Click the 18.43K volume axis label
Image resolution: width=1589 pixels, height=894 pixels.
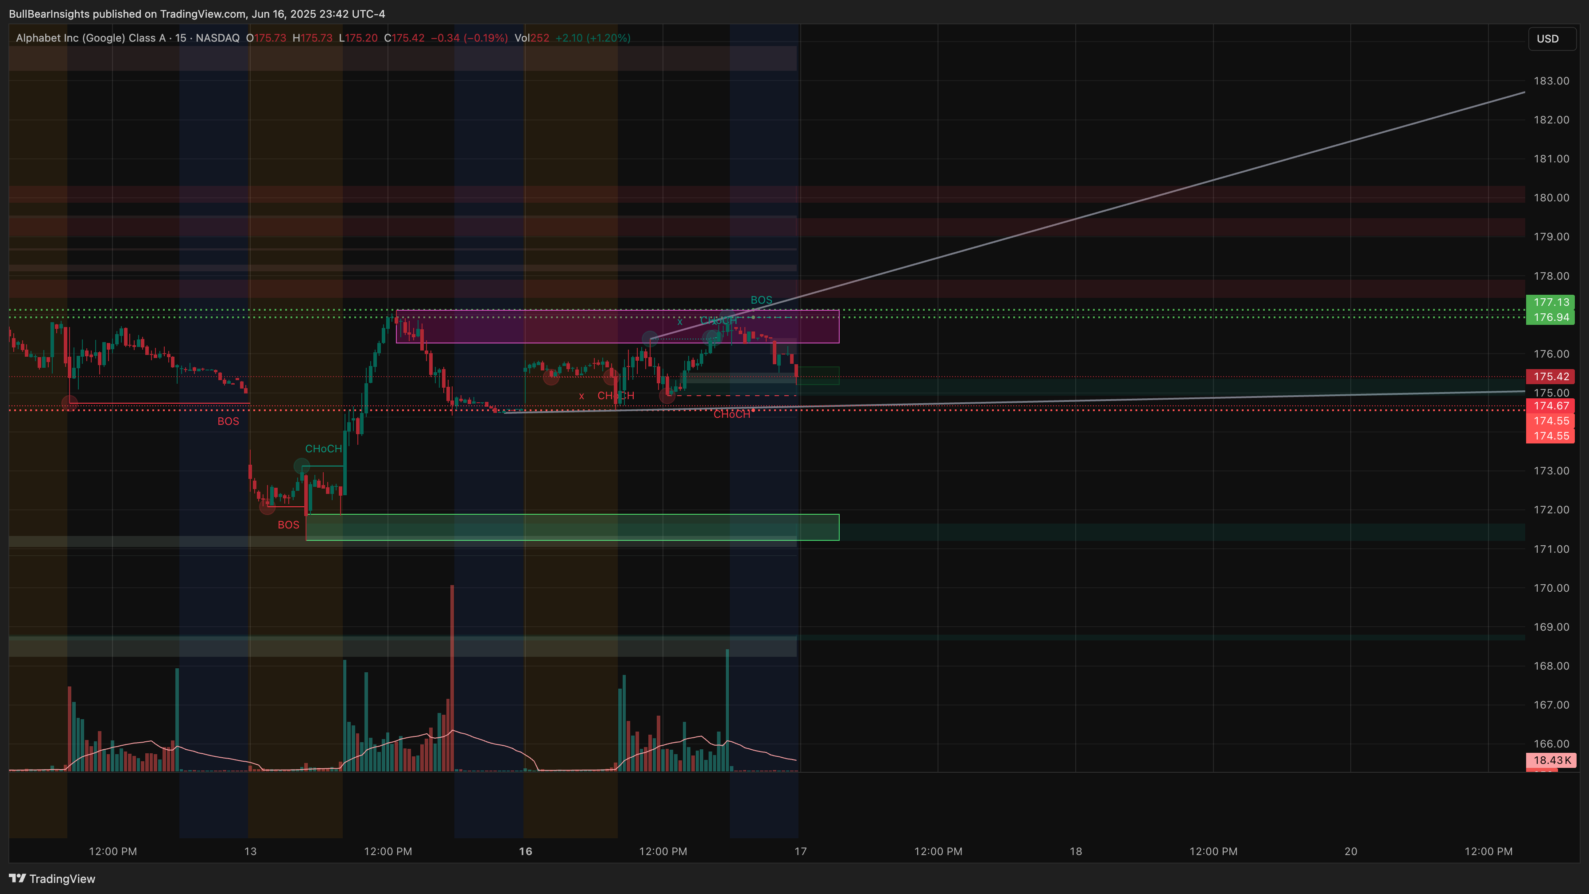[x=1551, y=760]
